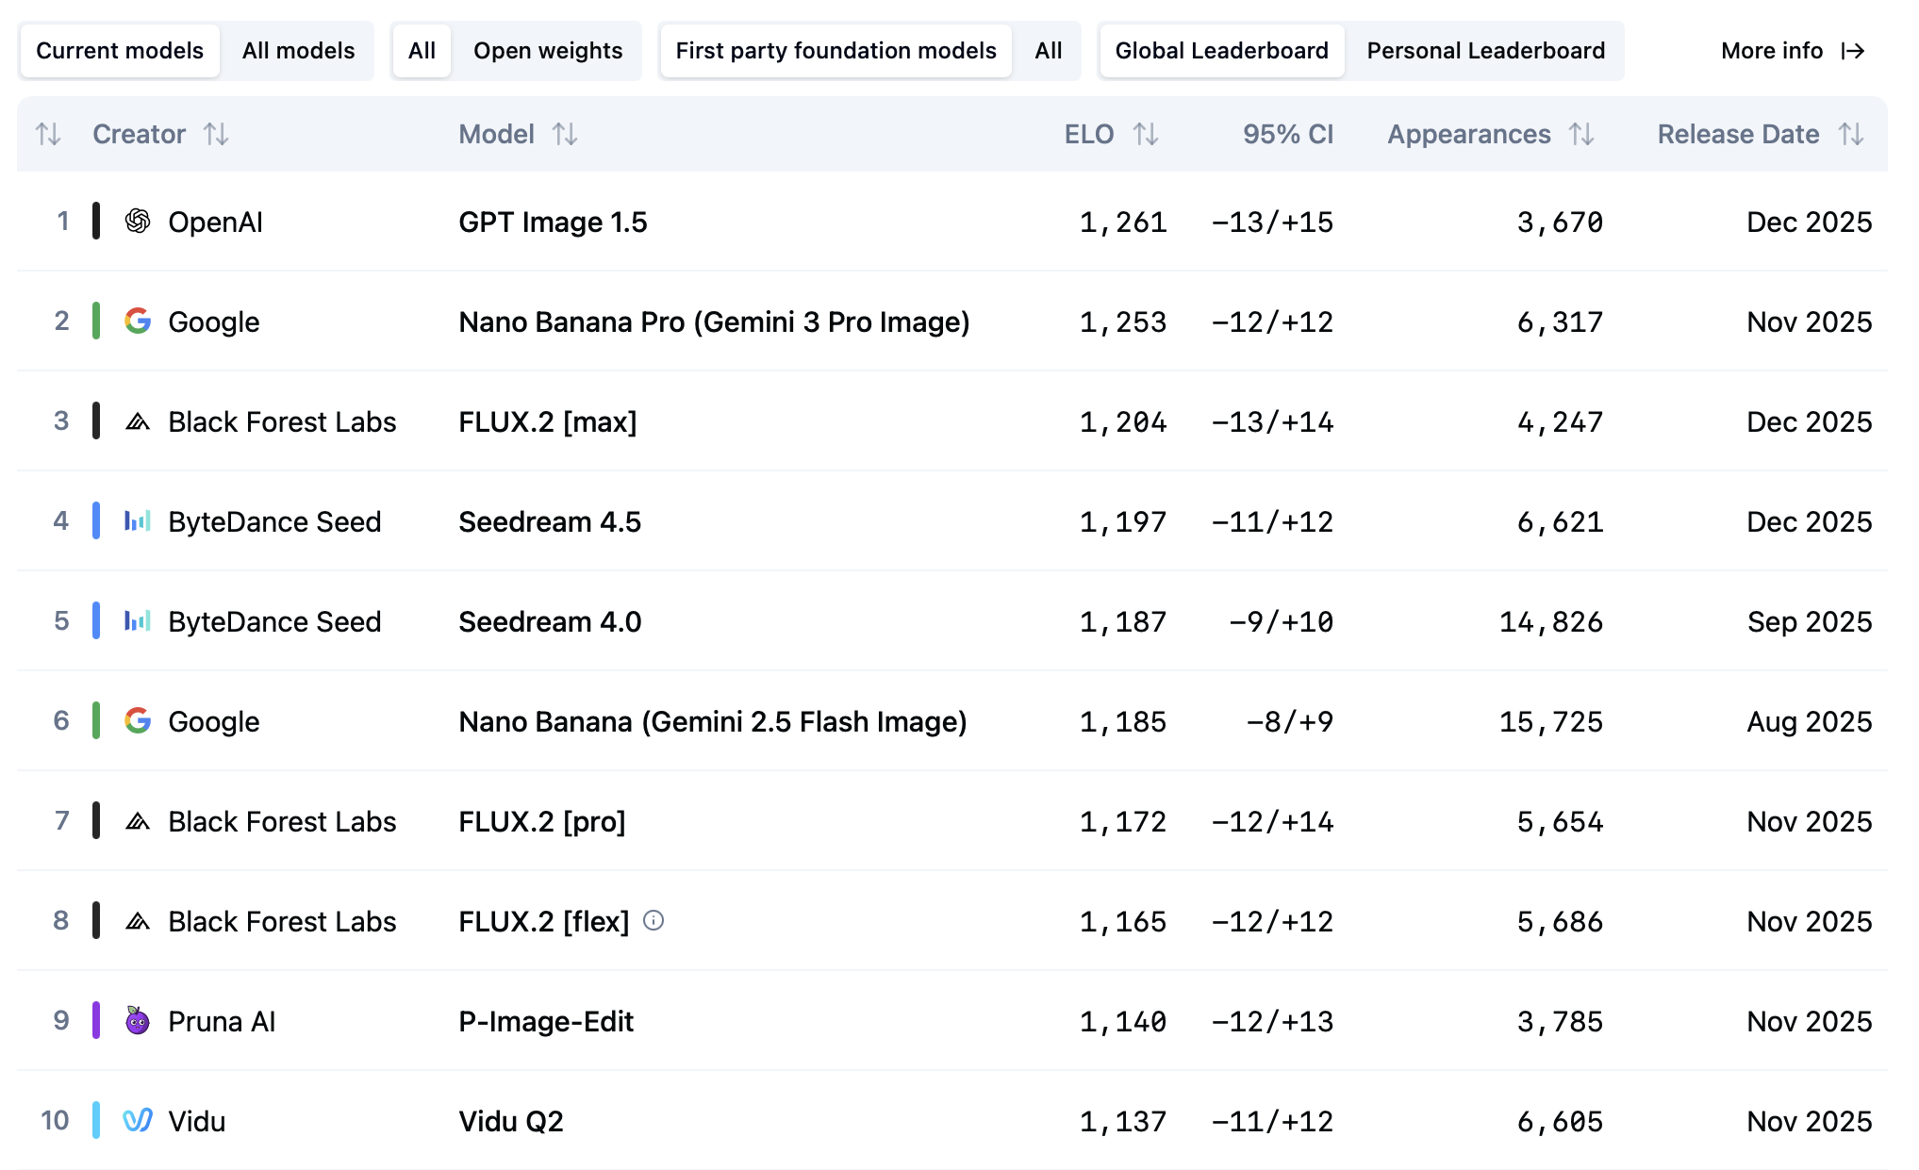Click the More info arrow icon
This screenshot has width=1919, height=1170.
(x=1853, y=51)
